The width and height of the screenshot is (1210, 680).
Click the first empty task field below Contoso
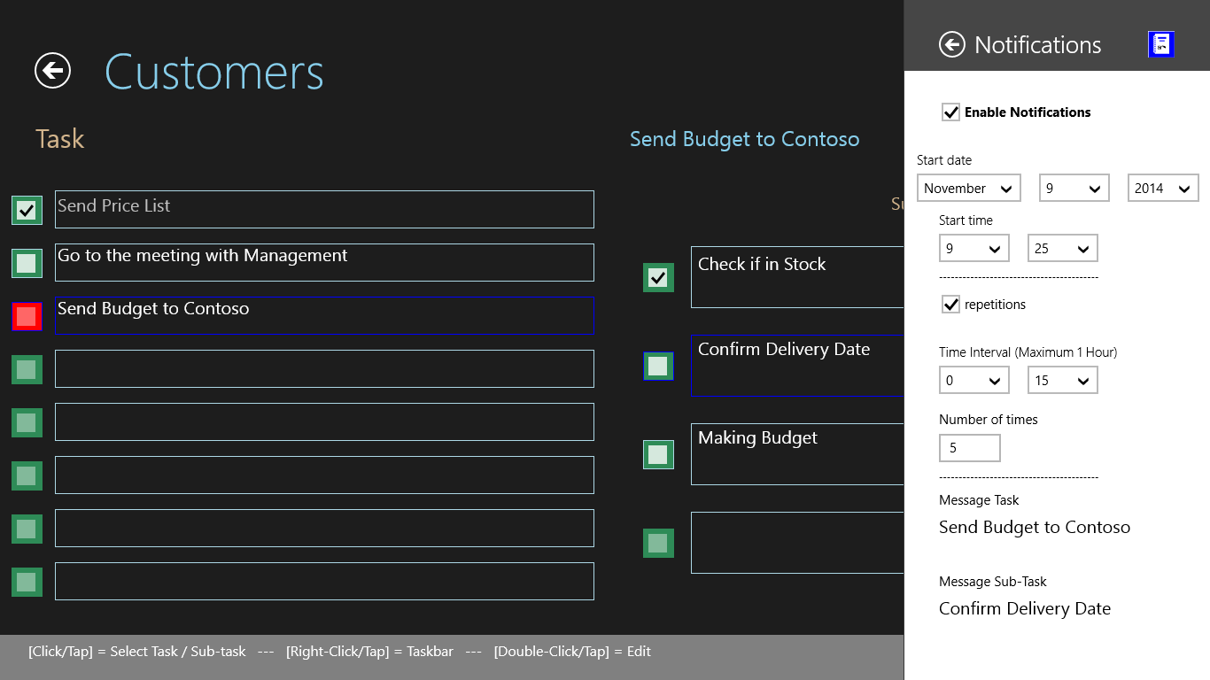point(324,368)
